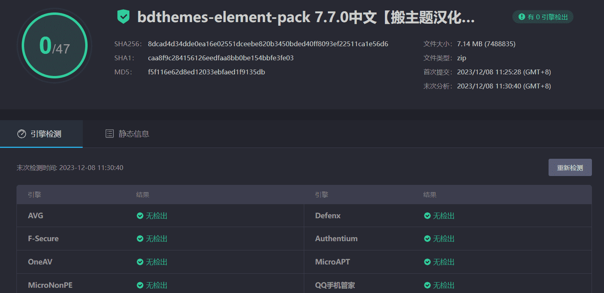Viewport: 604px width, 293px height.
Task: Click the 文件大小 label
Action: coord(438,44)
